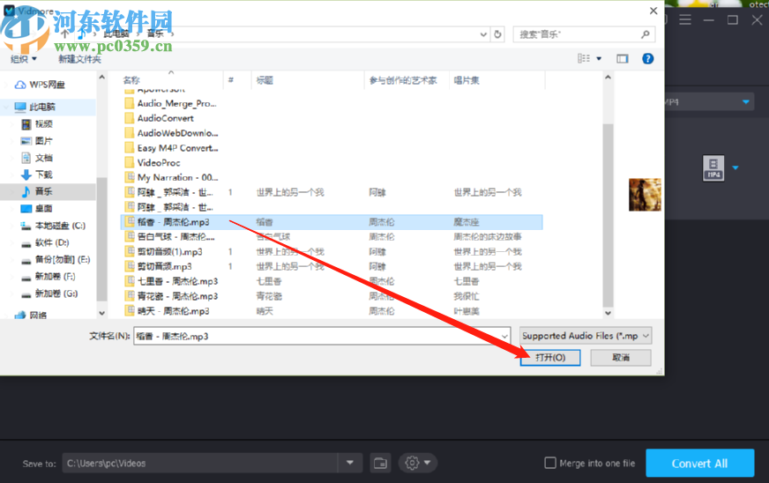Click the Save to path field
769x483 pixels.
click(x=200, y=463)
